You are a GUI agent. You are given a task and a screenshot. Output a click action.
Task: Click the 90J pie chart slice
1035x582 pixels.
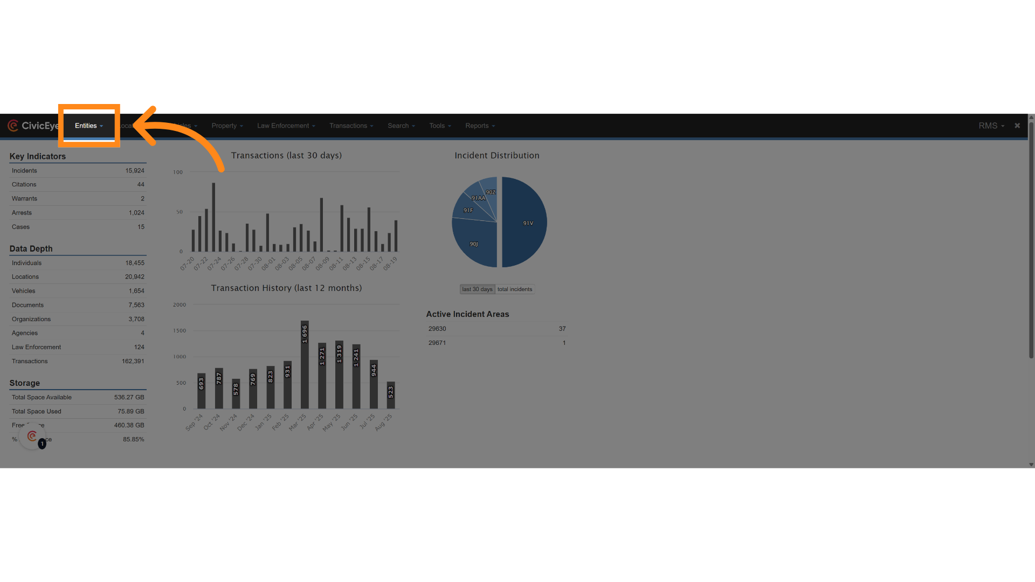tap(473, 244)
